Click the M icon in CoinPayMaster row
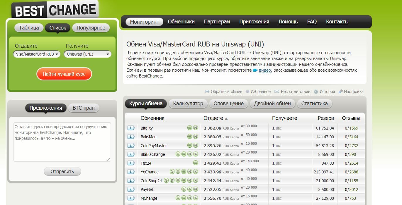This screenshot has height=205, width=402. (196, 145)
